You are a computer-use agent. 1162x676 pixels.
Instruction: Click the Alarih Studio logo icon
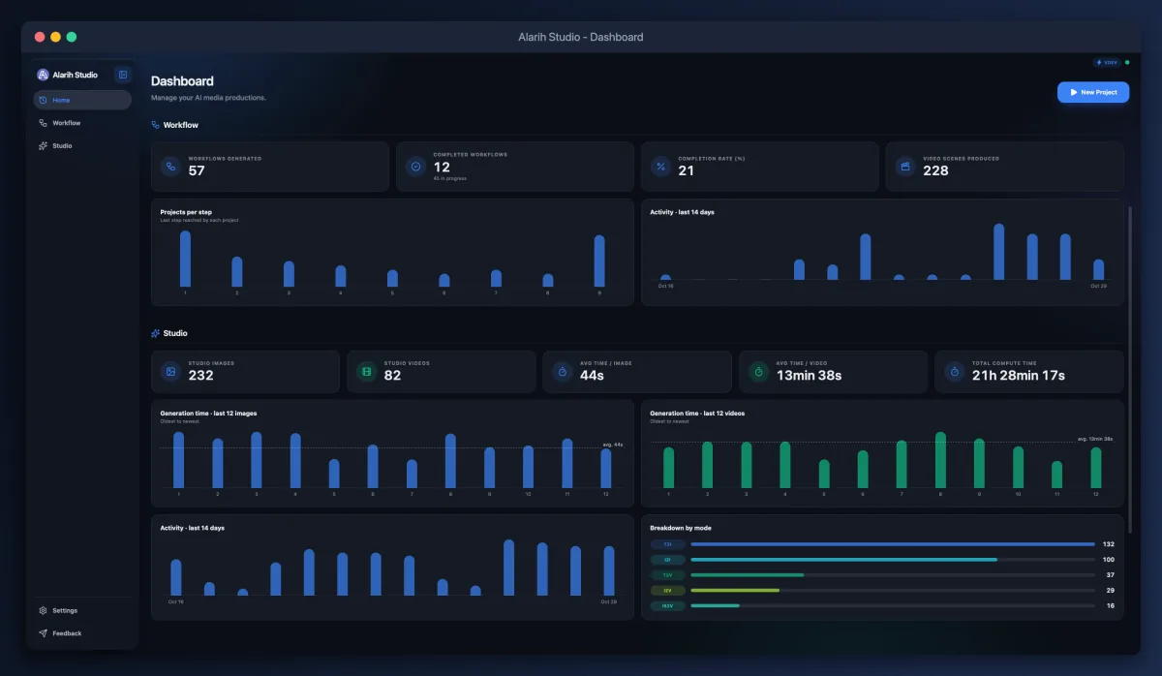coord(43,75)
